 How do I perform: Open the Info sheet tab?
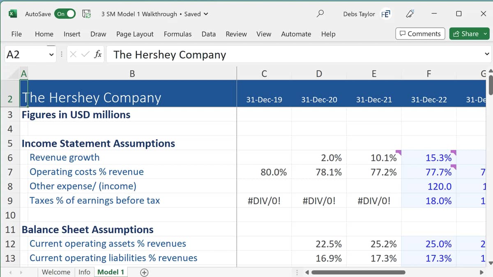(x=84, y=272)
